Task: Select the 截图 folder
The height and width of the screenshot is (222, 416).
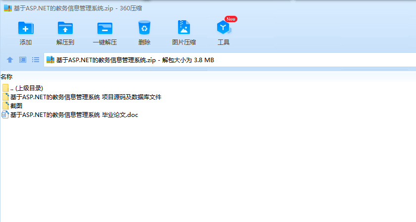Action: tap(12, 106)
